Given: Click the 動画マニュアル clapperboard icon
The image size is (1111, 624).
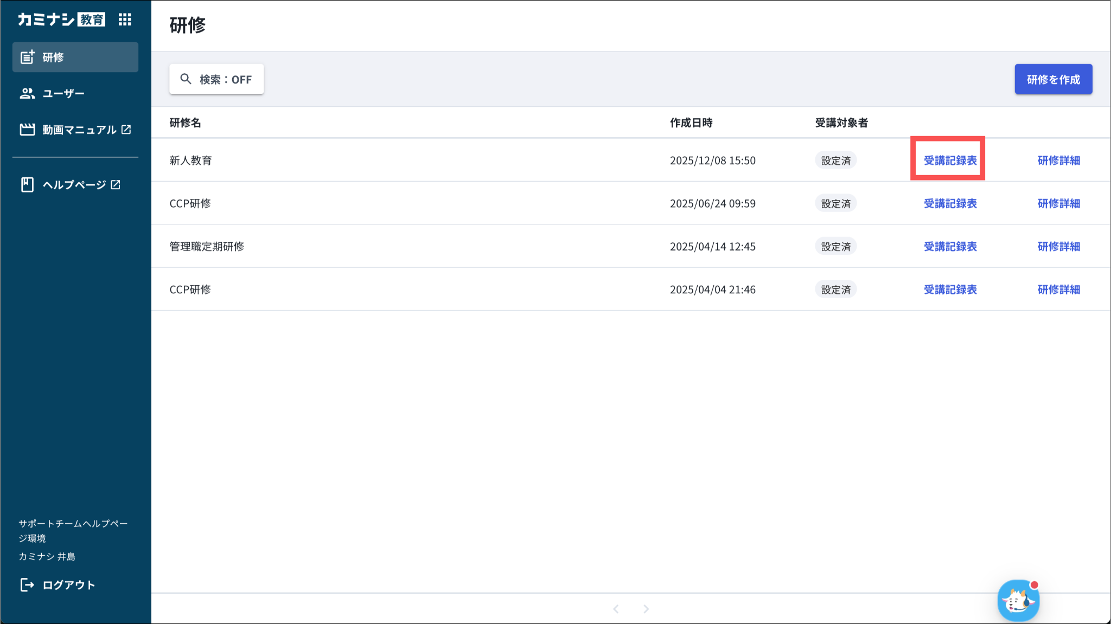Looking at the screenshot, I should [x=27, y=130].
